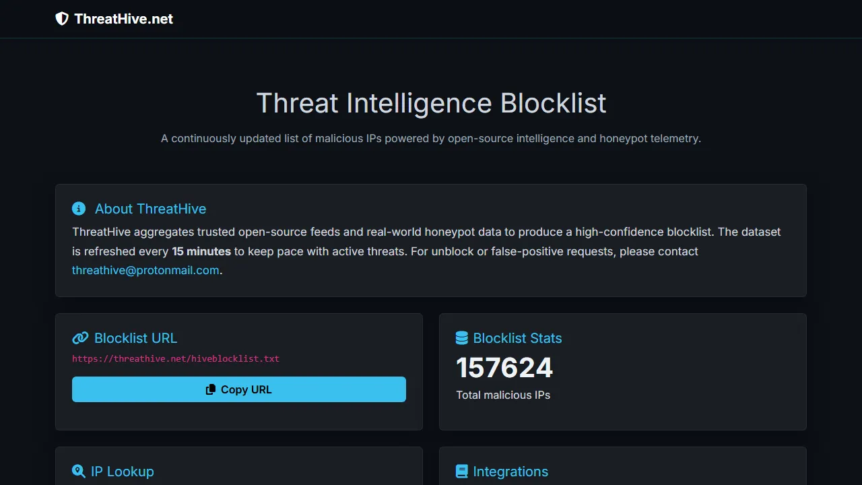Click the 157624 statistics counter
The height and width of the screenshot is (485, 862).
coord(504,367)
